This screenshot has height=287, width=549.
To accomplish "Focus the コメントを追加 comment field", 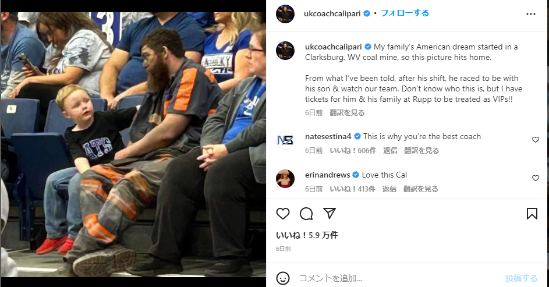I will click(x=399, y=278).
